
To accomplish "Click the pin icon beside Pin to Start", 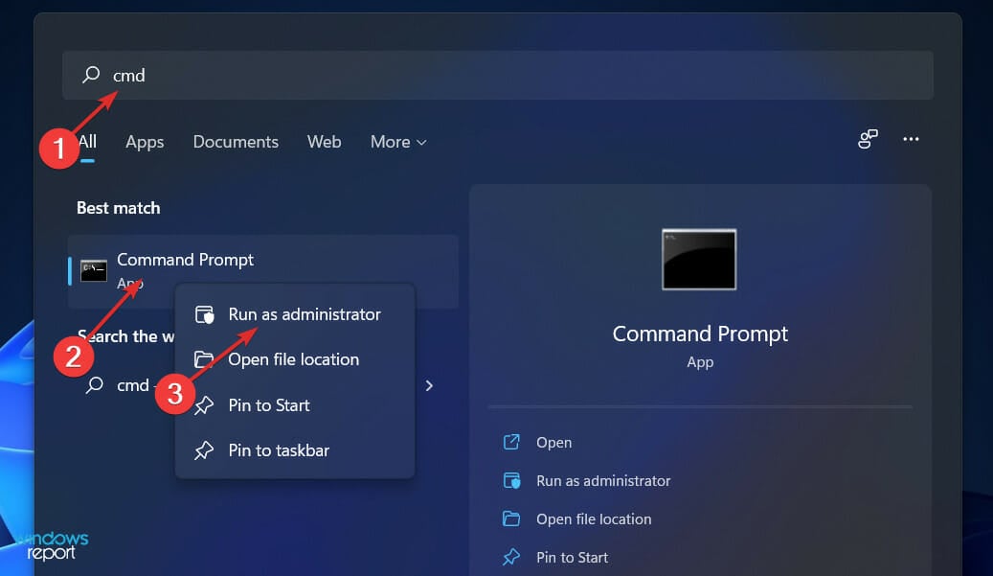I will 205,405.
